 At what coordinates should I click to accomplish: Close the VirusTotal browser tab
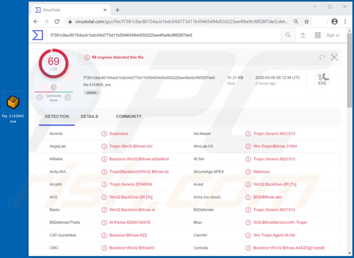pyautogui.click(x=105, y=10)
